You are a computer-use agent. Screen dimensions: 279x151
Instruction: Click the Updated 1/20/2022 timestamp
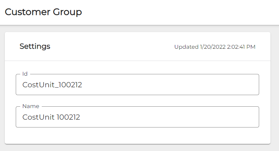(x=215, y=47)
